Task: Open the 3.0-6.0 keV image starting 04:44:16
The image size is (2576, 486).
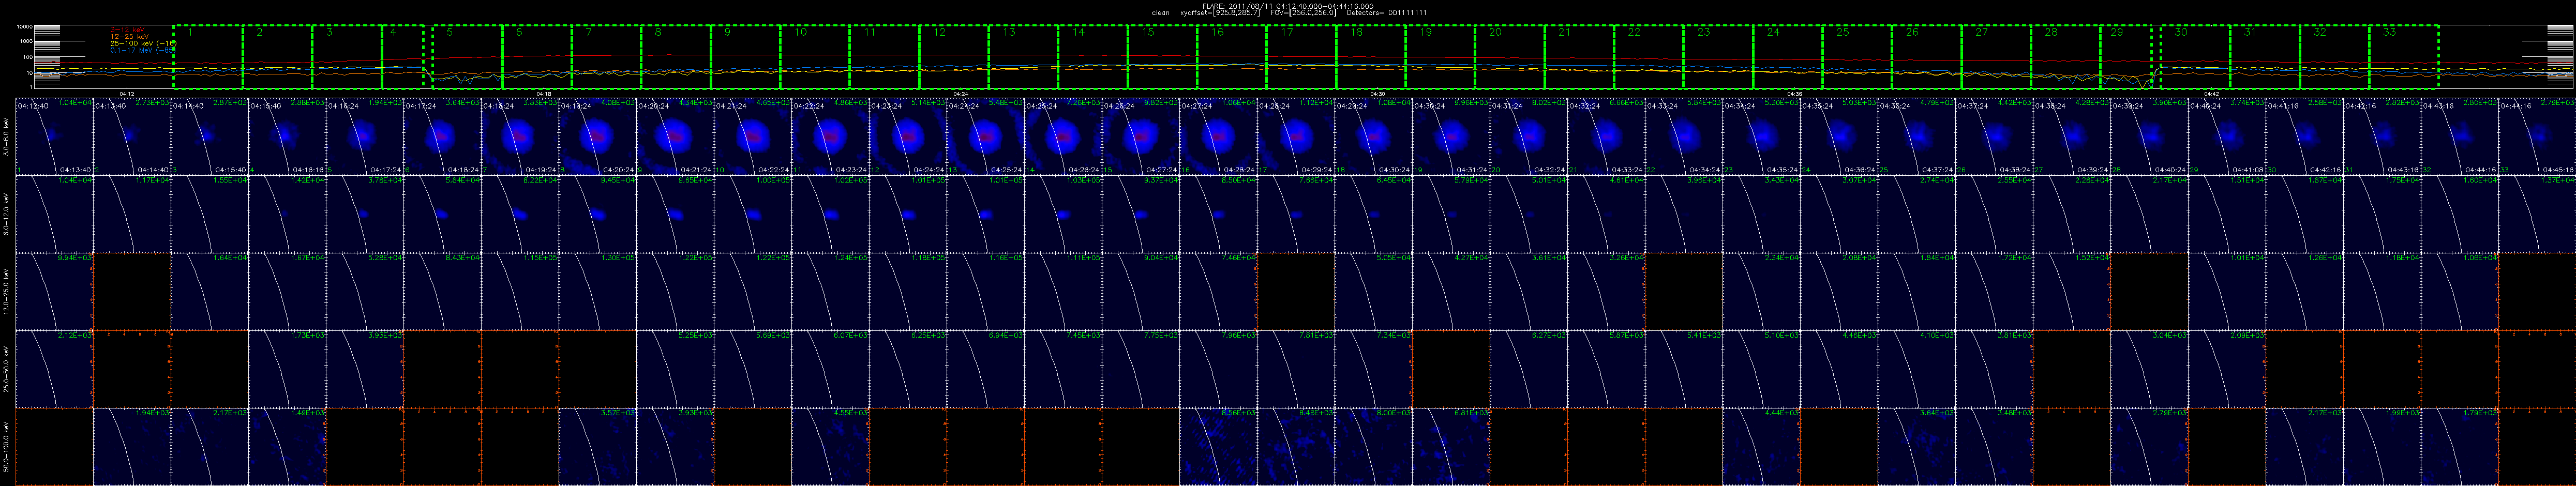Action: point(2537,136)
